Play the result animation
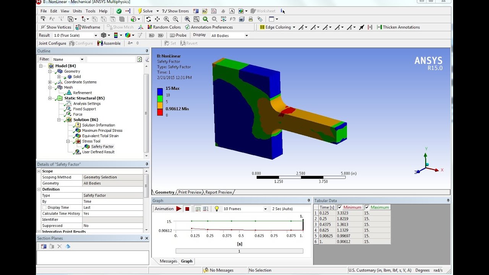This screenshot has height=275, width=489. tap(178, 209)
